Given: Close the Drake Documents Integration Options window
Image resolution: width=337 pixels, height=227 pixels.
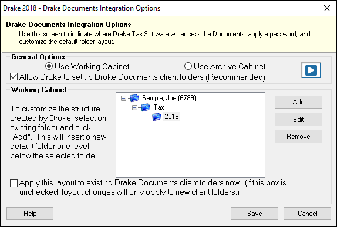Looking at the screenshot, I should tap(327, 8).
